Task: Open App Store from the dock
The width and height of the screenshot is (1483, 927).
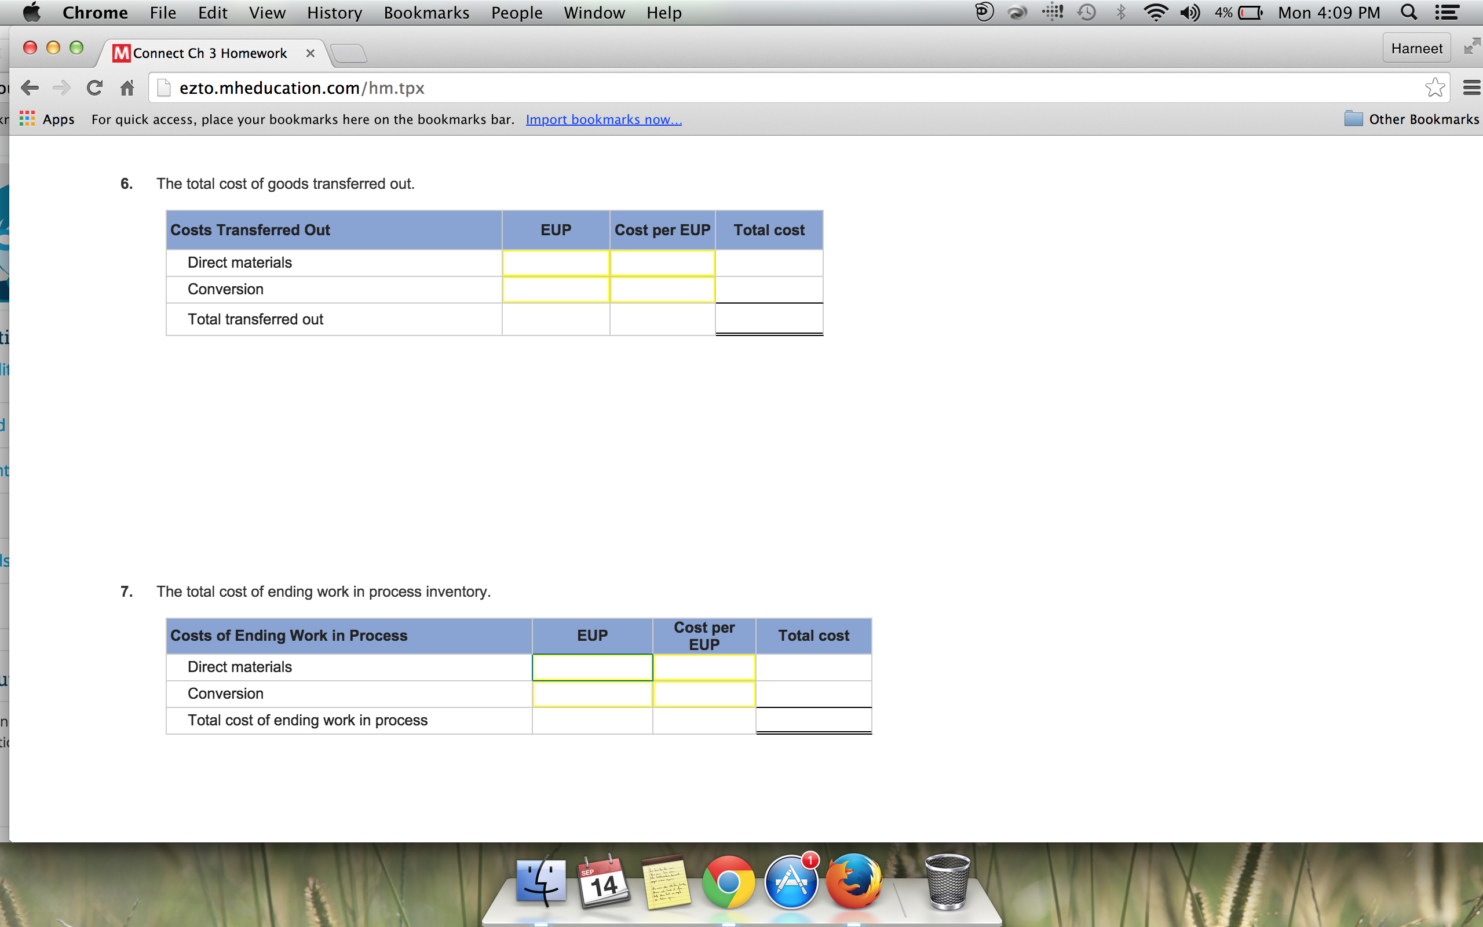Action: tap(791, 882)
